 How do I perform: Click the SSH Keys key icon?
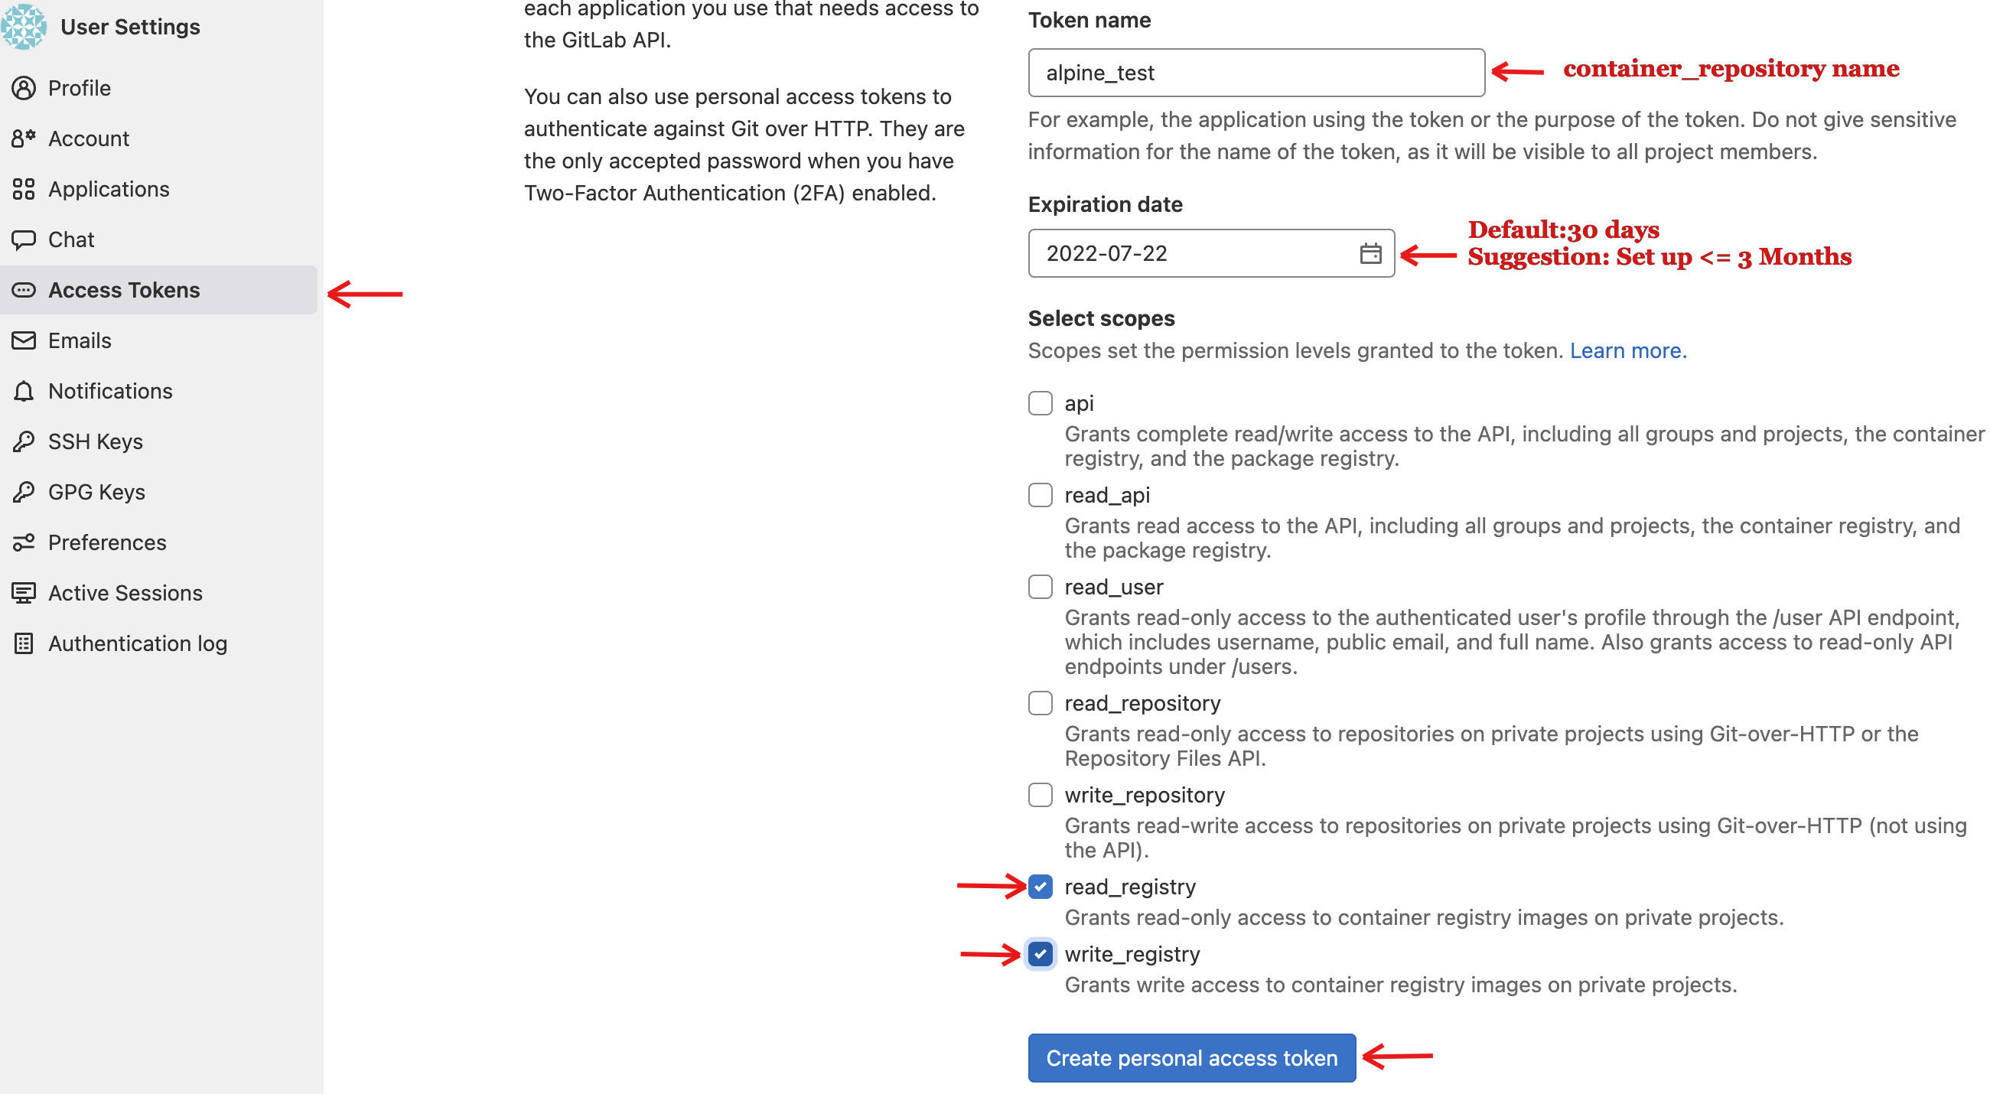pos(24,441)
